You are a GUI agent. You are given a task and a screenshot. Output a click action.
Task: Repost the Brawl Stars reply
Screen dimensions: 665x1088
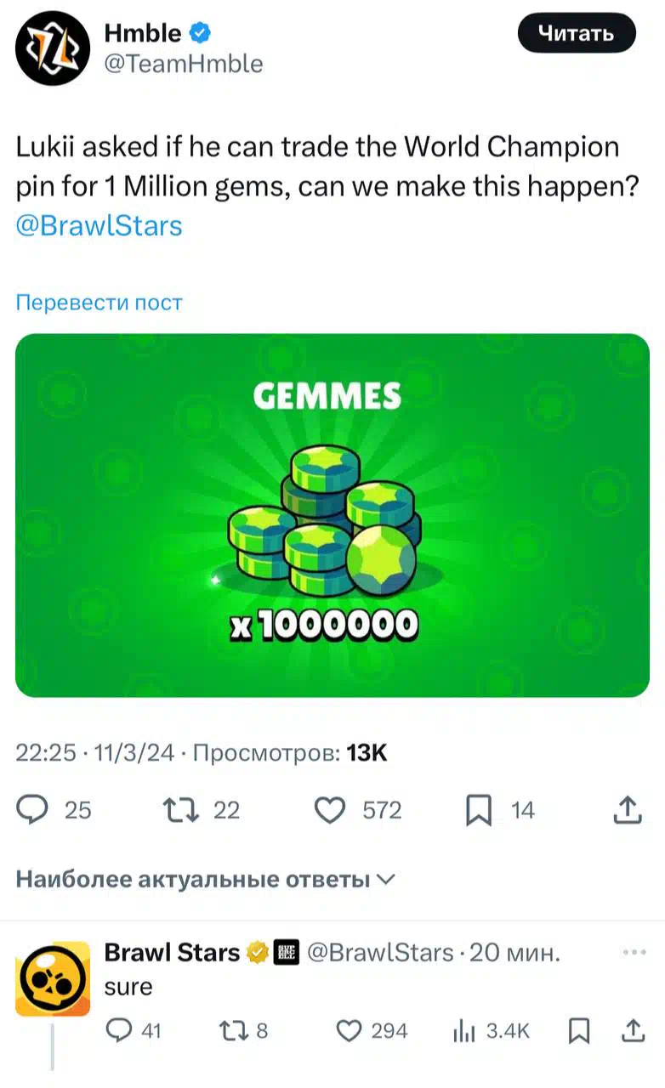tap(230, 1031)
